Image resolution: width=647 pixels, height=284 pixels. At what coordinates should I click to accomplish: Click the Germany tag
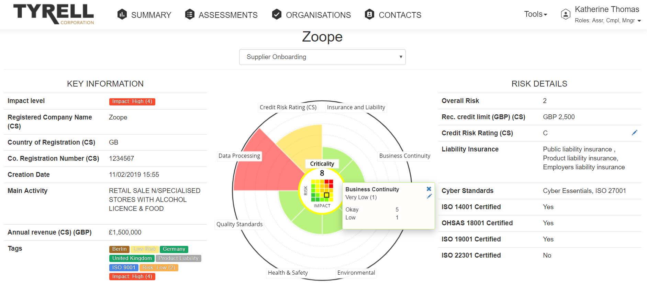click(x=174, y=249)
